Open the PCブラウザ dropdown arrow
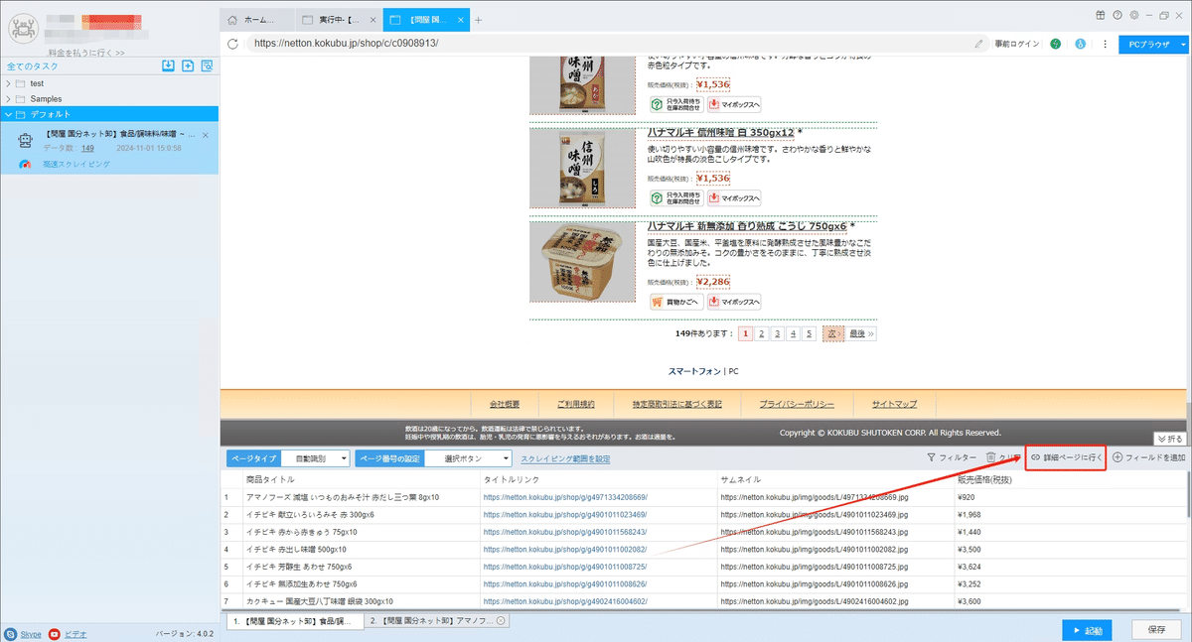The width and height of the screenshot is (1192, 642). 1183,44
